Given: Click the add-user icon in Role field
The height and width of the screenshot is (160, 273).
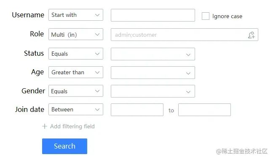Looking at the screenshot, I should (x=251, y=35).
